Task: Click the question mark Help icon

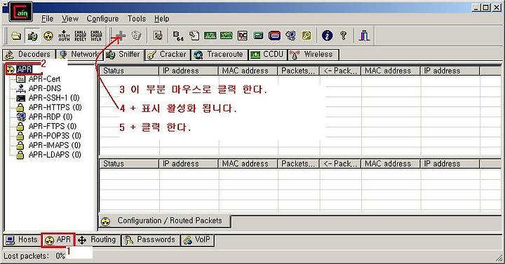Action: [x=343, y=36]
